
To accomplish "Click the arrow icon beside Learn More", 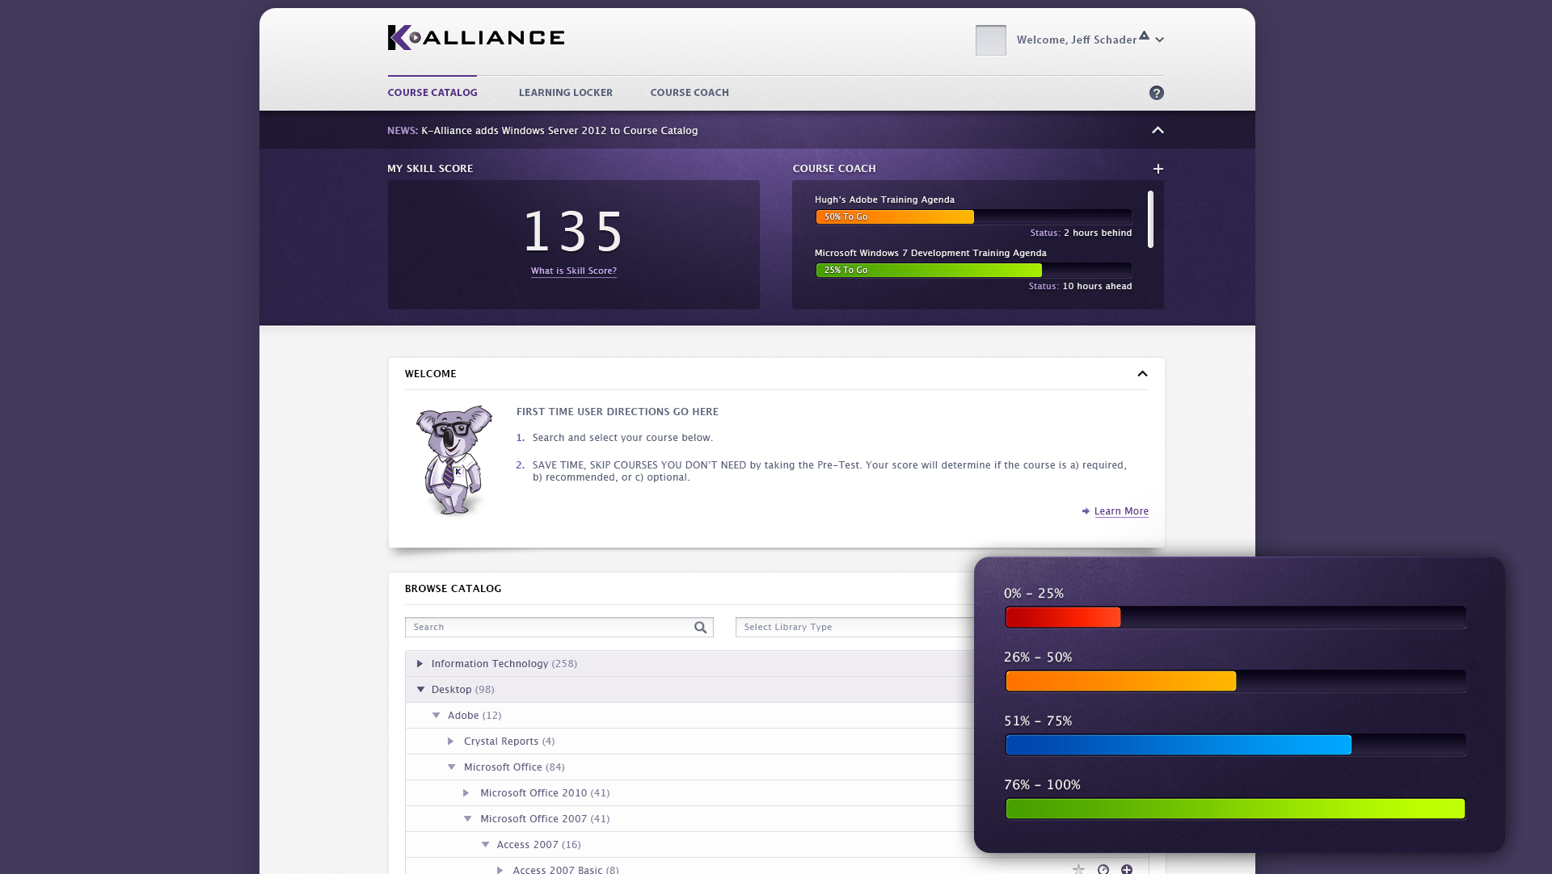I will pos(1086,511).
